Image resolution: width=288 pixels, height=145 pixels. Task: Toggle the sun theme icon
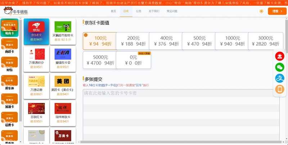261,11
